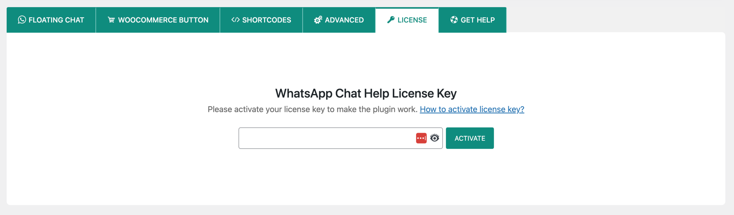The height and width of the screenshot is (215, 734).
Task: Click the 'WhatsApp Chat Help License Key' heading
Action: (x=366, y=93)
